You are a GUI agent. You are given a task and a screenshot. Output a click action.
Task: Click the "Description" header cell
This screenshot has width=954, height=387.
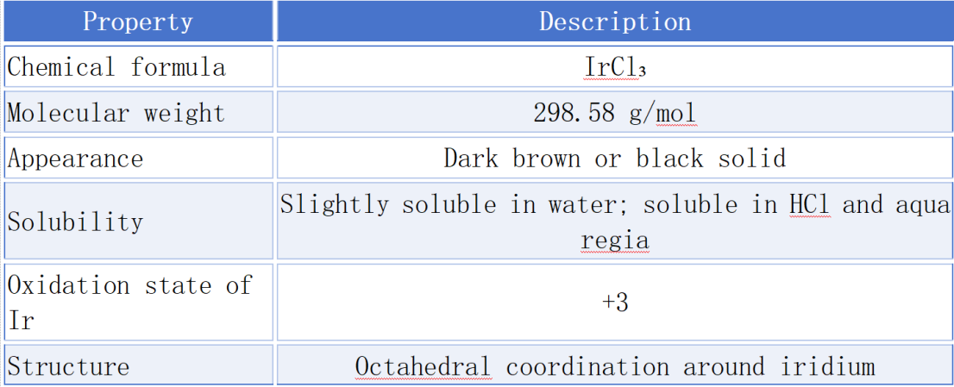click(614, 22)
